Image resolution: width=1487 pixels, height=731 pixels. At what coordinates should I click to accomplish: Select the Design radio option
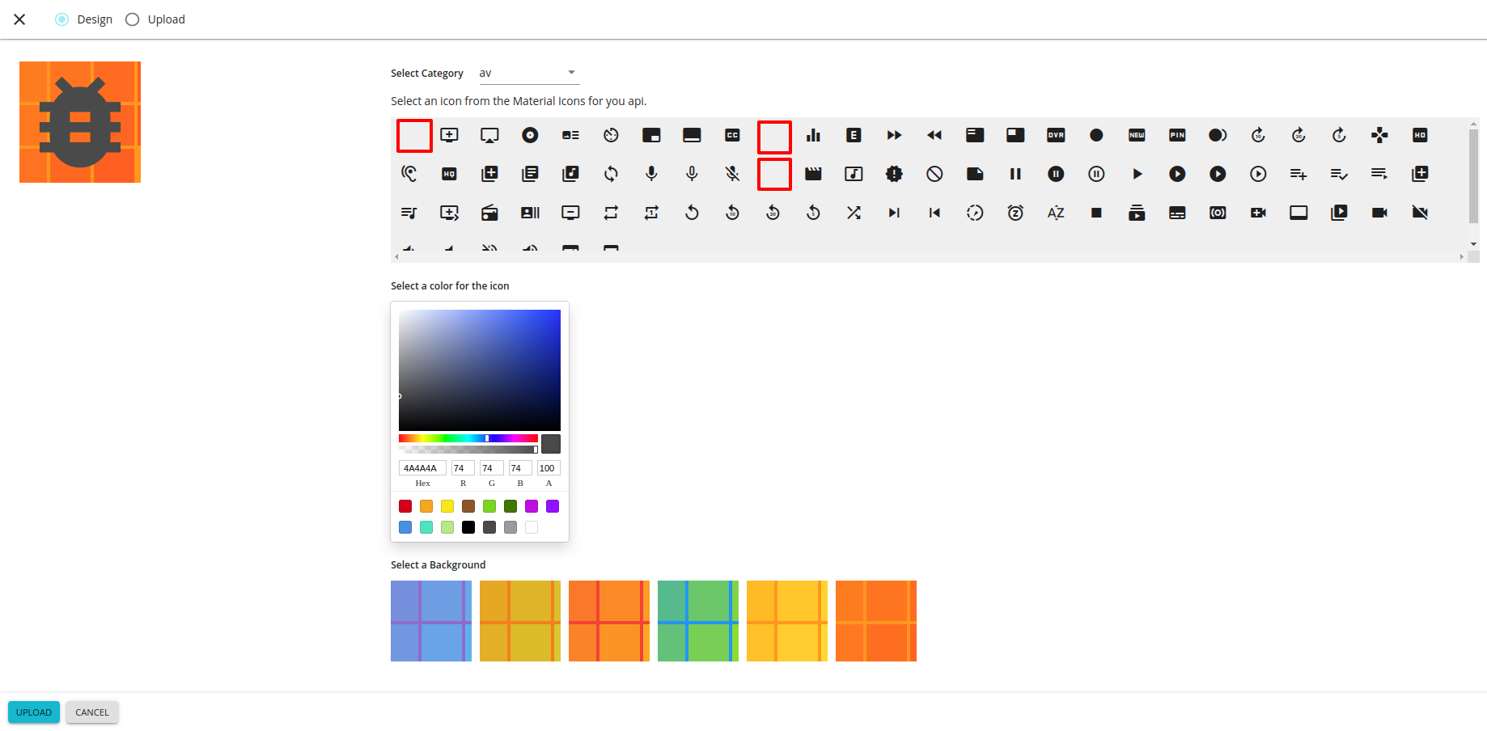pos(62,19)
